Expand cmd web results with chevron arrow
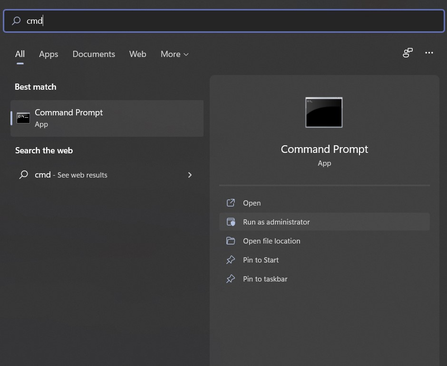 click(190, 175)
